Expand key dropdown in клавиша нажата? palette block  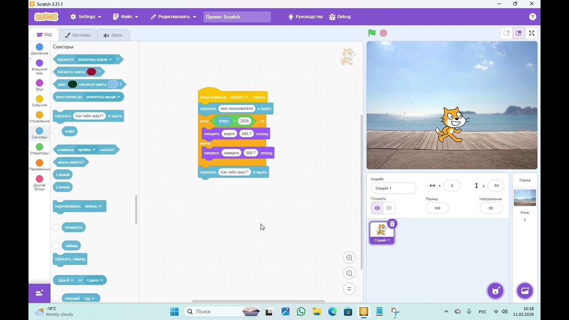[87, 150]
